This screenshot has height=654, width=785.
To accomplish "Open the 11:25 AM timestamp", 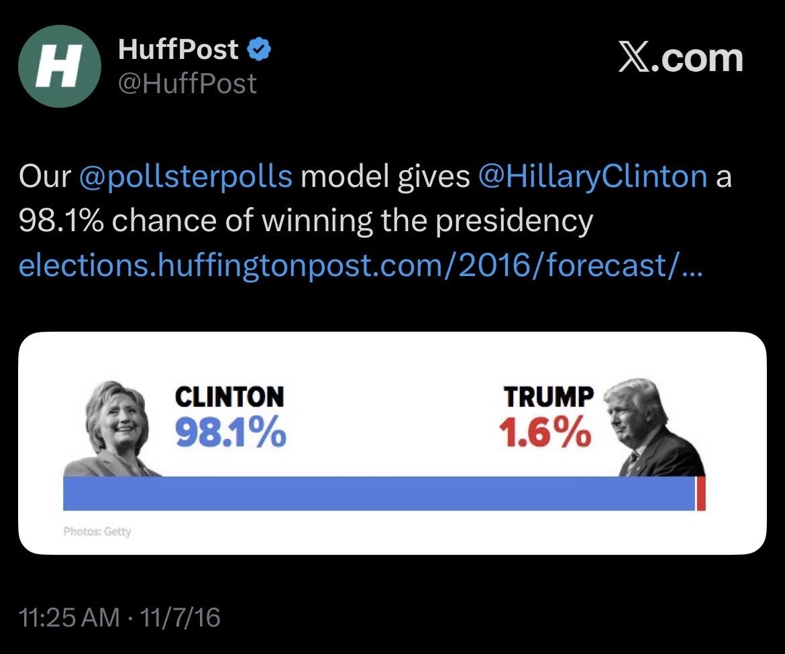I will (x=69, y=618).
